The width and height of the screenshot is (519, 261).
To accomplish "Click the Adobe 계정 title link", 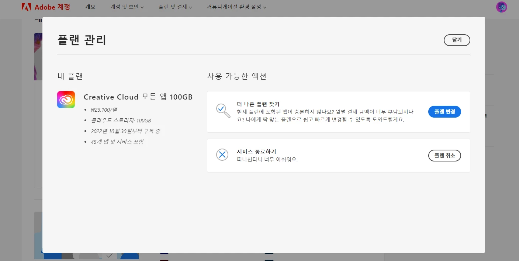I will click(x=52, y=7).
